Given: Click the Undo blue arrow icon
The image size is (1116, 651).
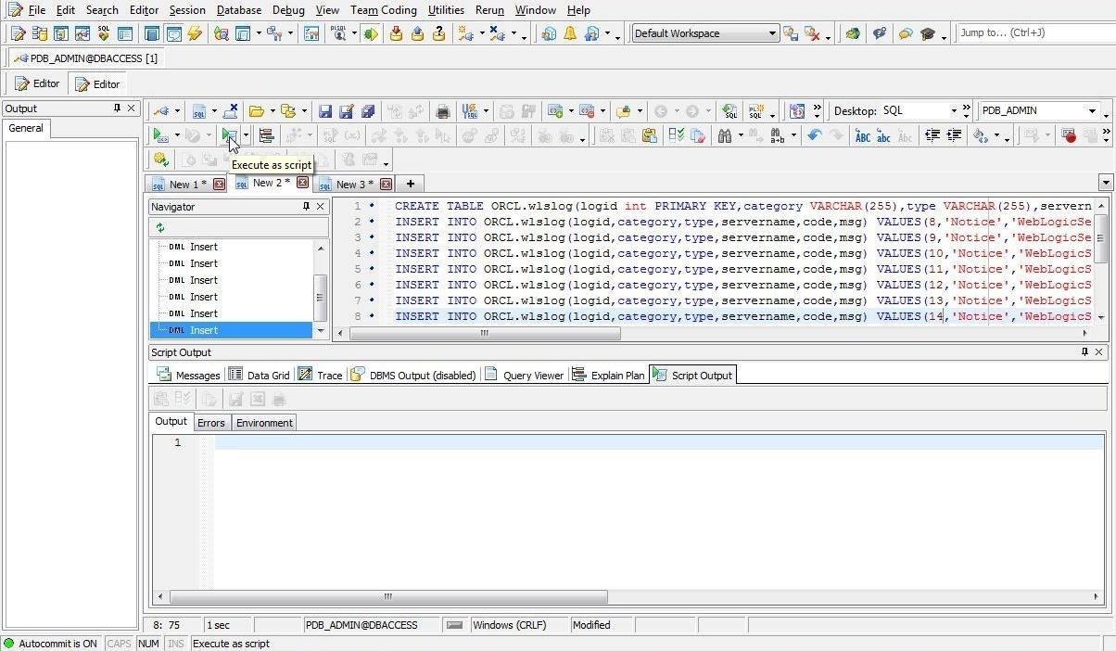Looking at the screenshot, I should tap(814, 135).
